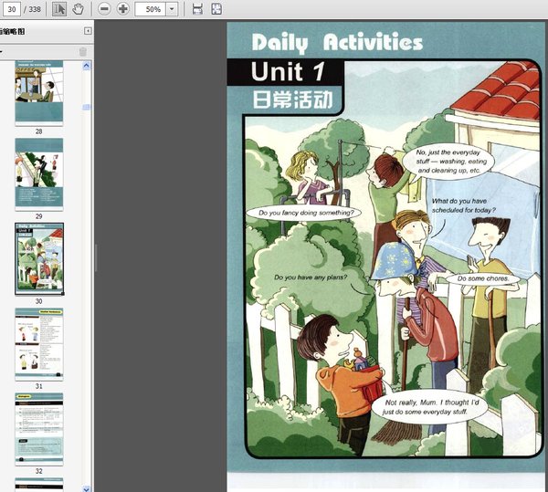This screenshot has width=548, height=492.
Task: Click 'Do you have any plans?' text
Action: click(311, 277)
